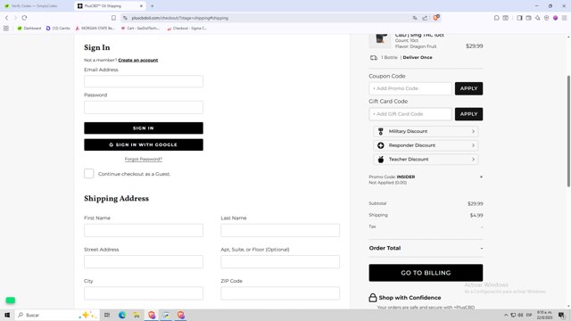
Task: Focus the Last Name field
Action: [x=280, y=230]
